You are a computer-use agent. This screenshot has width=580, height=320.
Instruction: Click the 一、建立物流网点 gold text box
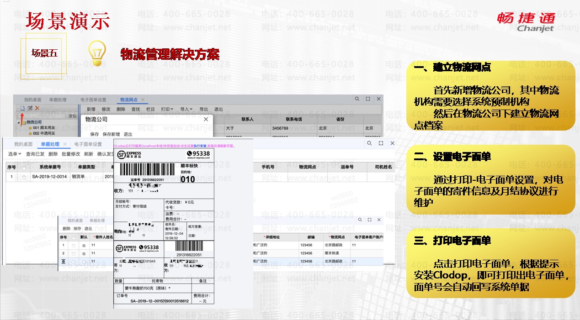tap(490, 95)
